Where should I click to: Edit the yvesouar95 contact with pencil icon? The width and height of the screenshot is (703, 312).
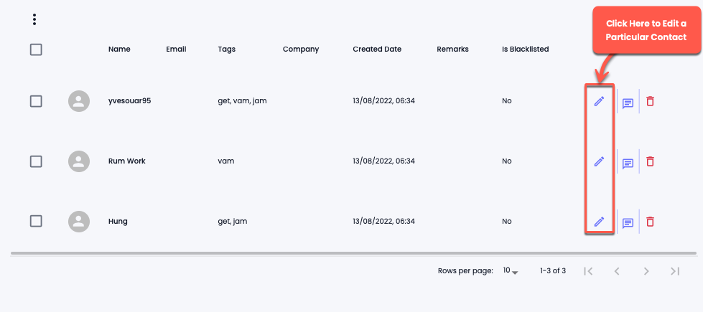[599, 101]
